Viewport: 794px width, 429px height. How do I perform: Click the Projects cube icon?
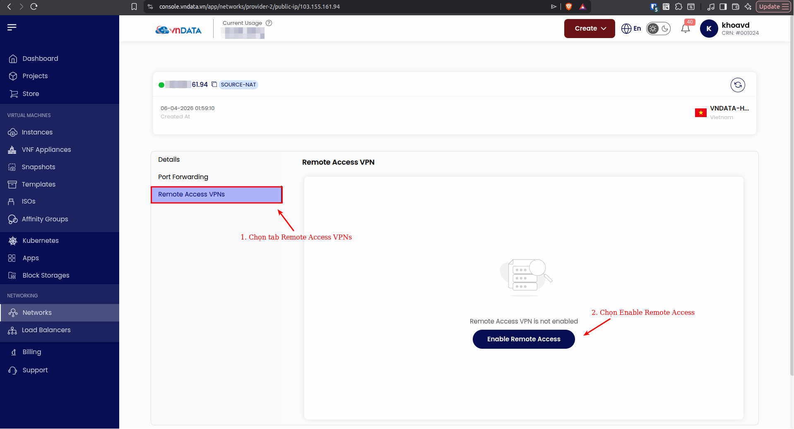point(13,76)
